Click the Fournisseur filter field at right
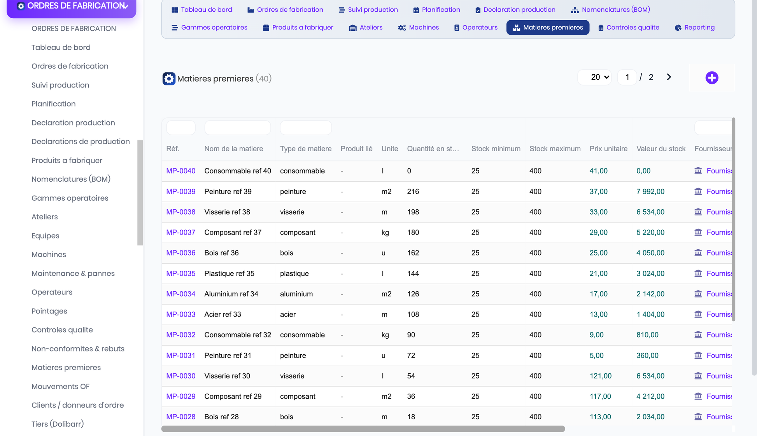Image resolution: width=757 pixels, height=436 pixels. click(x=713, y=128)
